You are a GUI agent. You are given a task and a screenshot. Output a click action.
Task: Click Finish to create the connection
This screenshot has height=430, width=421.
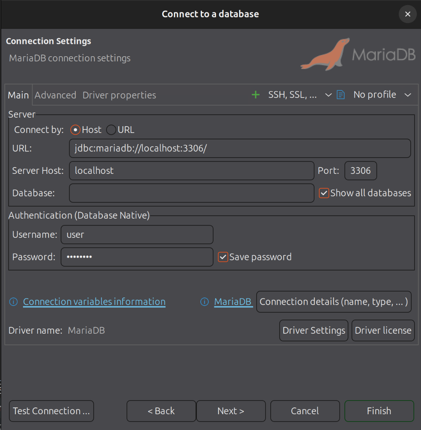point(379,411)
